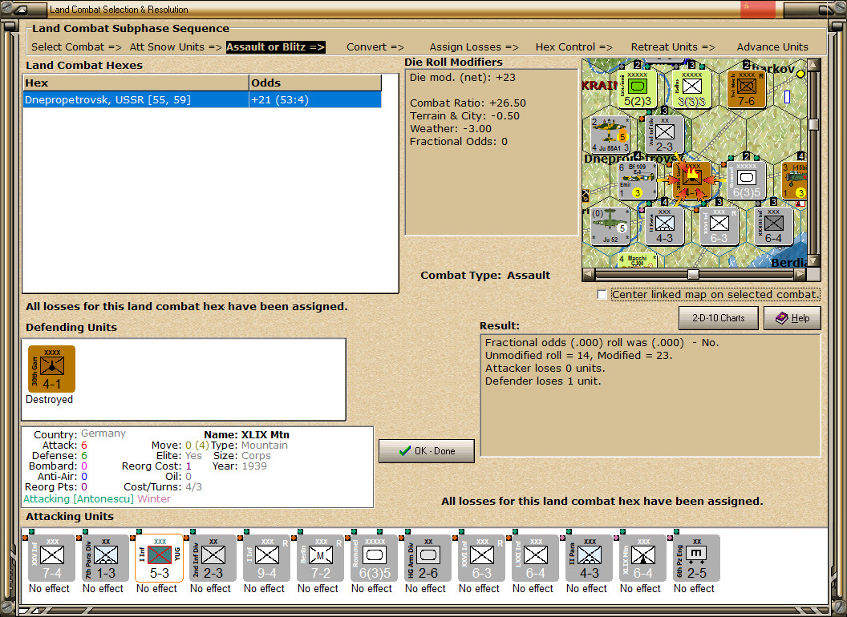Select XXVI Inf 6-3 in Attacking Units
Screen dimensions: 847x617
482,559
